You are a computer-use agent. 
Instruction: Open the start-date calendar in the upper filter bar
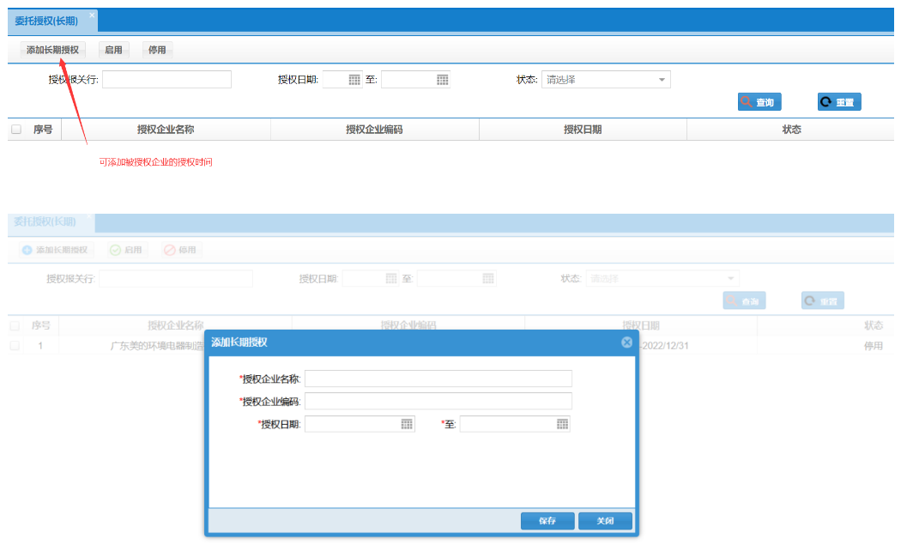click(x=354, y=80)
